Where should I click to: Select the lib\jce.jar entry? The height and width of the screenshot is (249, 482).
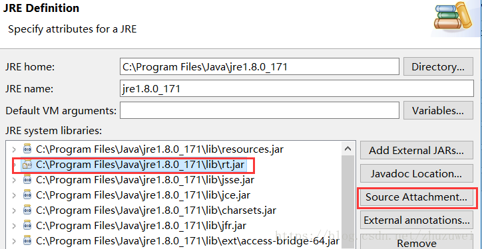(x=143, y=195)
